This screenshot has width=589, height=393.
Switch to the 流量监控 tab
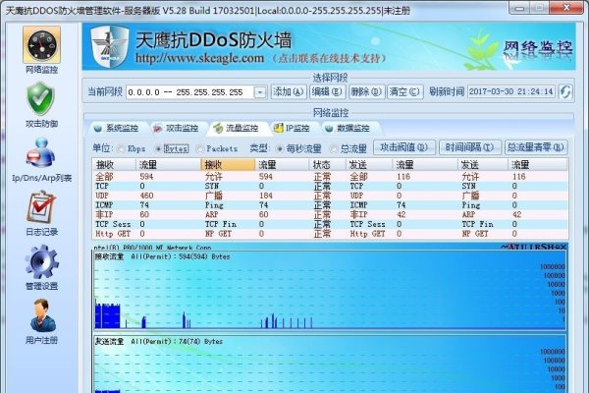pos(238,129)
